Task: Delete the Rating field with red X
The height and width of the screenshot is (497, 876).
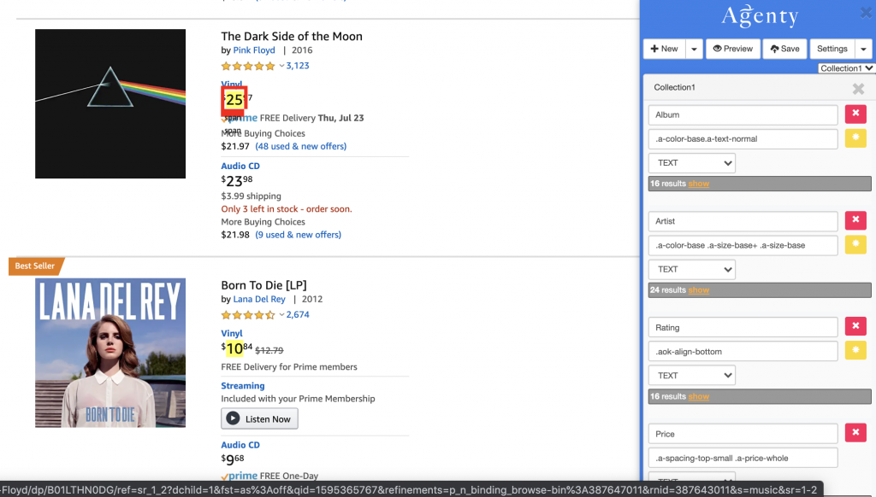Action: coord(855,327)
